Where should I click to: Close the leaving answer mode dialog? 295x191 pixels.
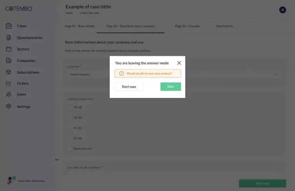(x=179, y=63)
